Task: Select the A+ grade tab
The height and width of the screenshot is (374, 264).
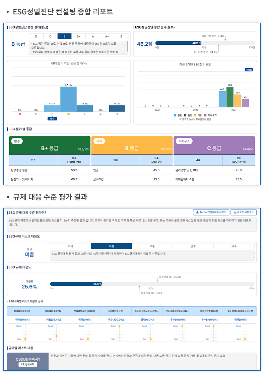Action: pos(107,36)
